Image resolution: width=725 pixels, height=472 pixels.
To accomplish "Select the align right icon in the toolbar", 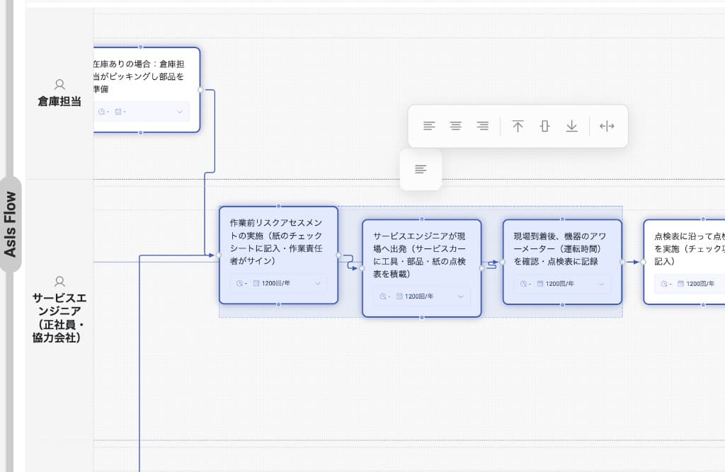I will point(483,126).
